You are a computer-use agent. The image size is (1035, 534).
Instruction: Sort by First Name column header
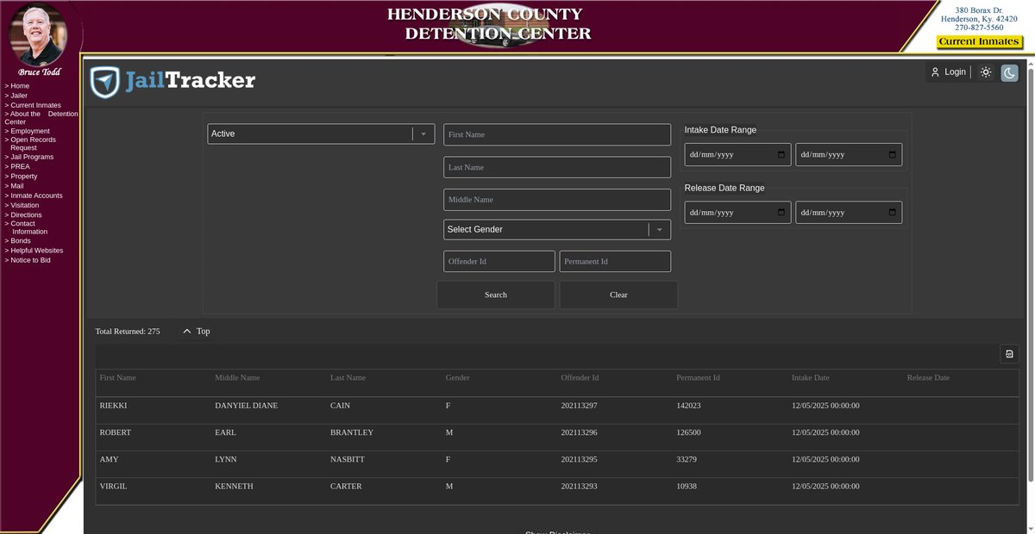click(x=117, y=378)
